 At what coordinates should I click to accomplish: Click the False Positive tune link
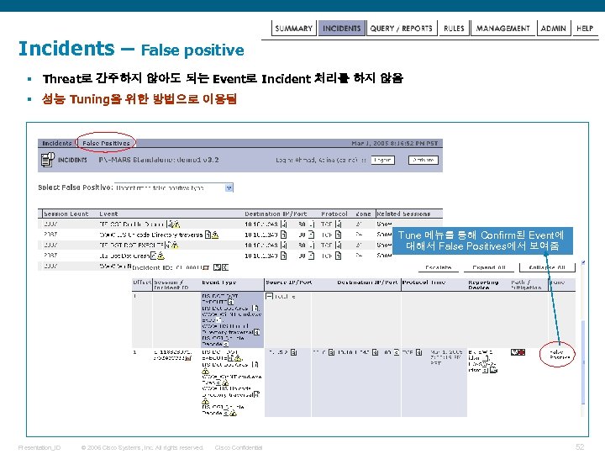point(558,355)
